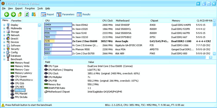This screenshot has height=108, width=217.
Task: Select the Security shield icon in tree
Action: 8,49
